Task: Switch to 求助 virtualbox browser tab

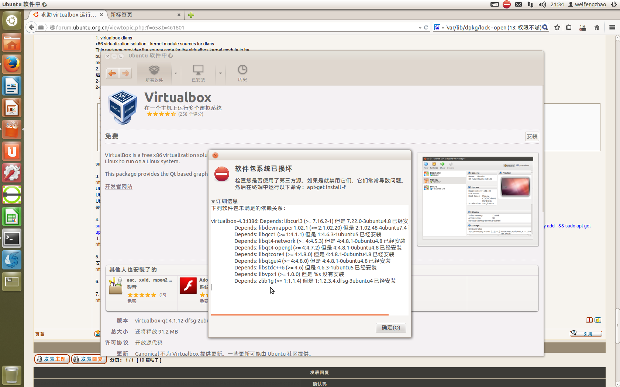Action: [68, 15]
